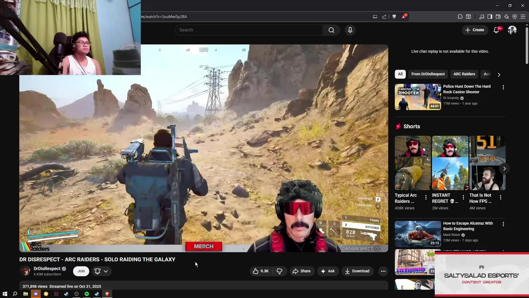529x298 pixels.
Task: Open Police Hunt Down casino shooter thumbnail
Action: (x=418, y=97)
